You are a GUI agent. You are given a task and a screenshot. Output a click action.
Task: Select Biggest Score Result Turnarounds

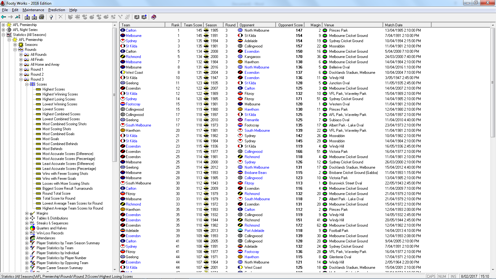(68, 188)
